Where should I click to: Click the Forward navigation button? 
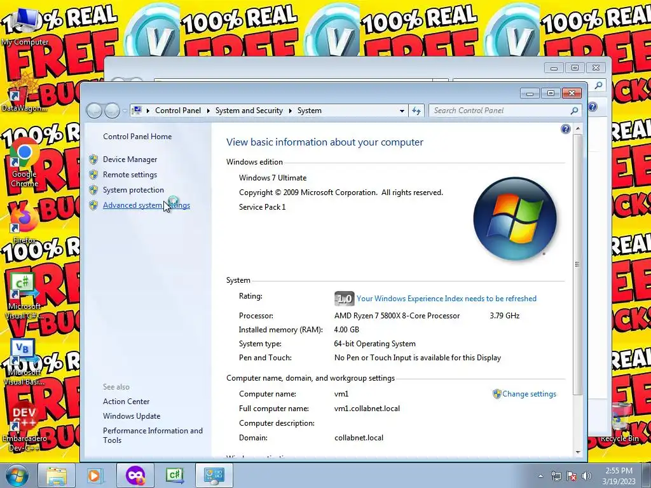click(x=112, y=111)
